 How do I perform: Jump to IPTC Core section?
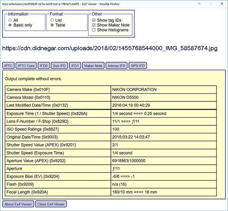pyautogui.click(x=26, y=66)
